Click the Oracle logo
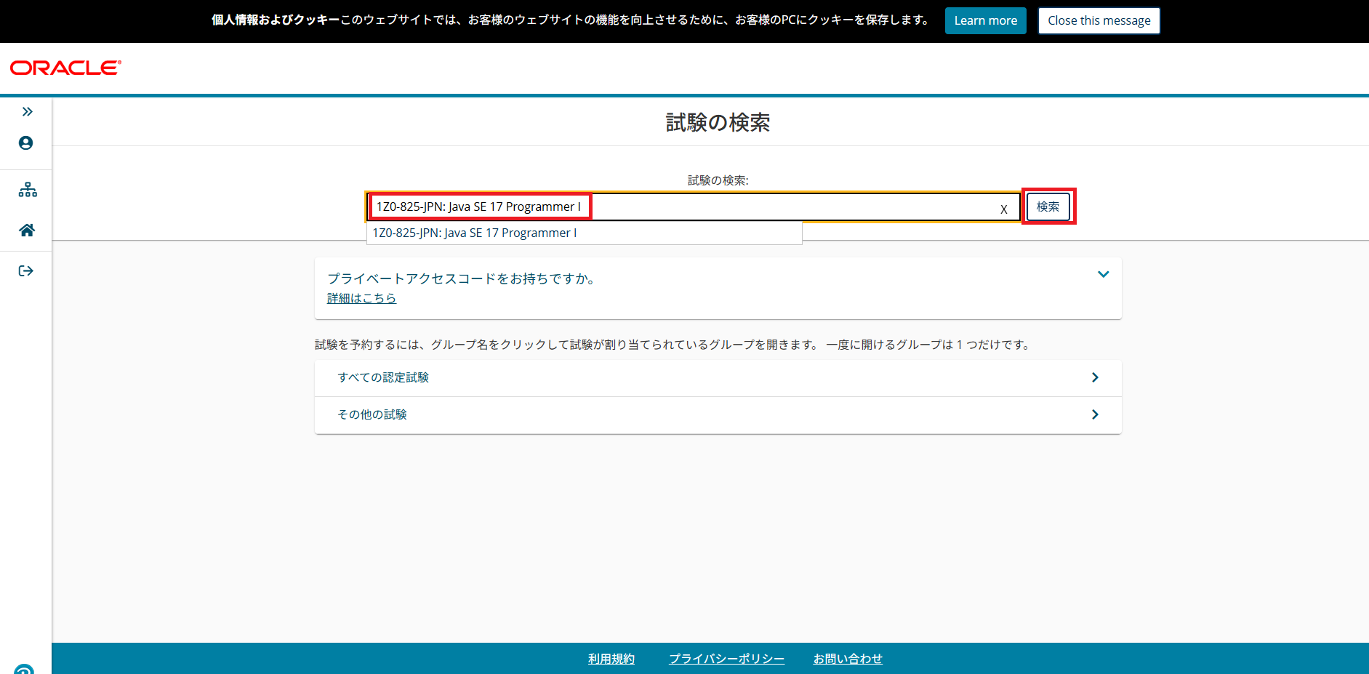Screen dimensions: 1369x674 (65, 68)
